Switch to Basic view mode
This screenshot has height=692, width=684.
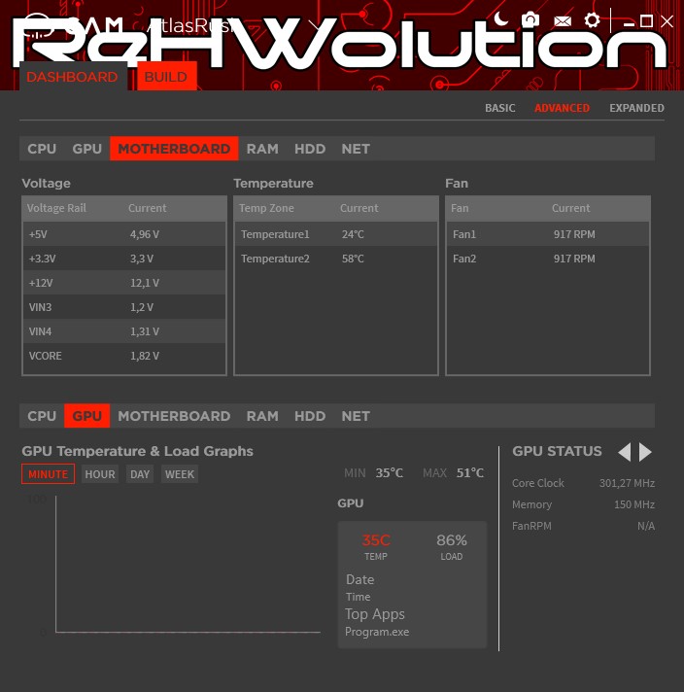499,108
